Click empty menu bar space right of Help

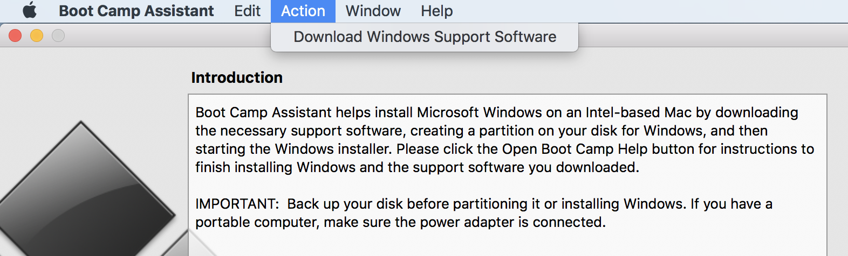(x=647, y=11)
